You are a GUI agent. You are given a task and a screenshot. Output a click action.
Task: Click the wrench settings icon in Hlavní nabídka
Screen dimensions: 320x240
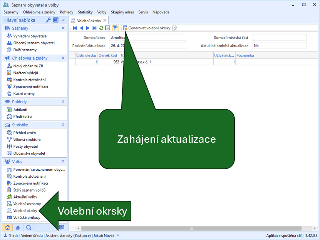(x=49, y=20)
